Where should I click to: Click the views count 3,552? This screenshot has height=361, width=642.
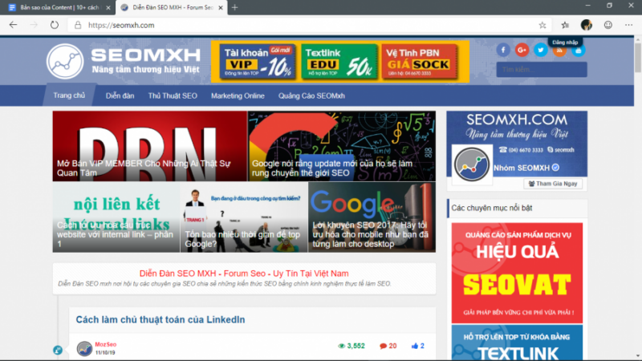tap(351, 346)
